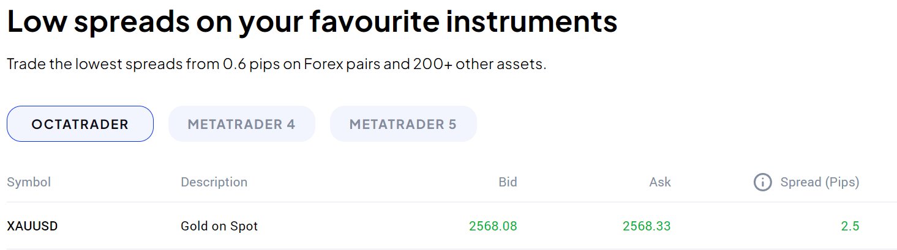Click the Gold on Spot description
The width and height of the screenshot is (897, 250).
point(219,226)
